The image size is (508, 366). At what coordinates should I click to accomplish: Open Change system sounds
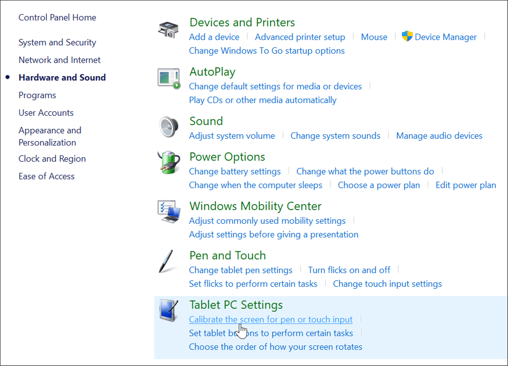pos(335,136)
